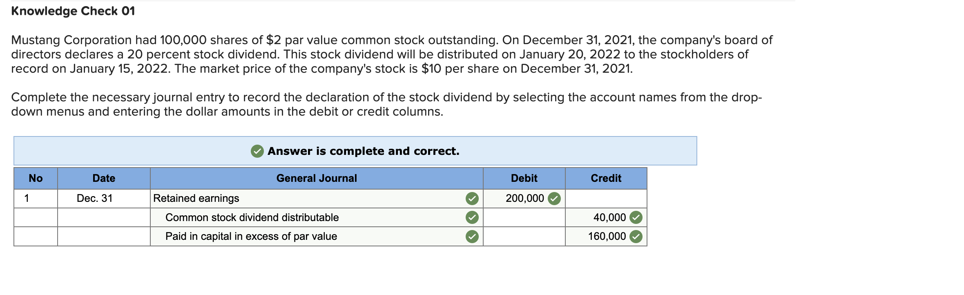
Task: Click the checkmark beside Paid in capital entry
Action: pos(472,236)
